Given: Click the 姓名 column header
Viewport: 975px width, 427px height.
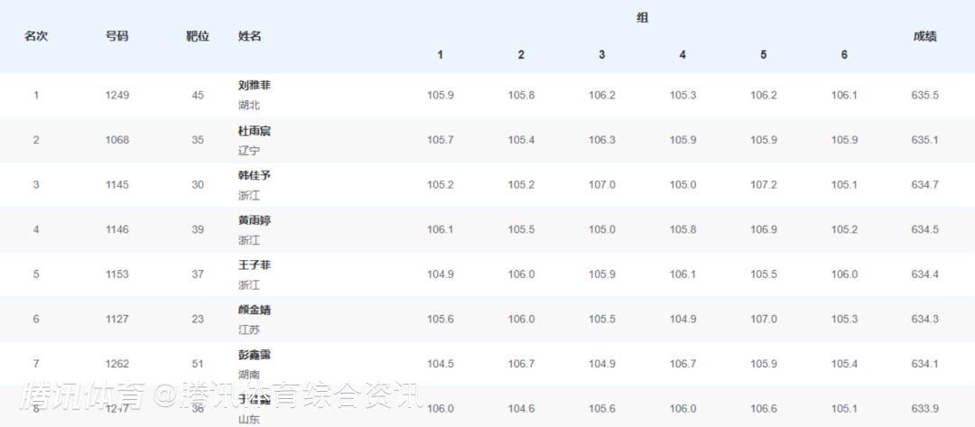Looking at the screenshot, I should (250, 36).
